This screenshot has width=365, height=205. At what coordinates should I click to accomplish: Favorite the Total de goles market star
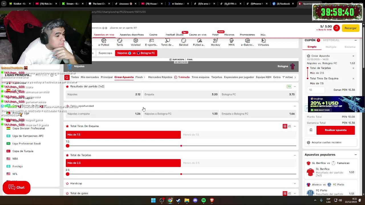67,193
